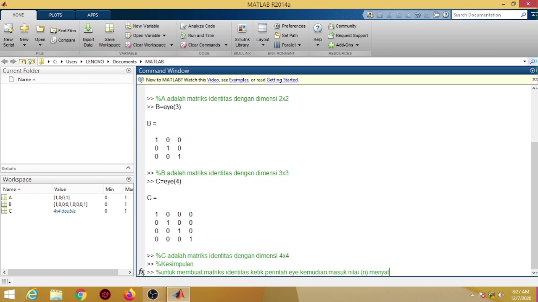Screen dimensions: 538x302
Task: Open Community link in Resources
Action: click(342, 26)
